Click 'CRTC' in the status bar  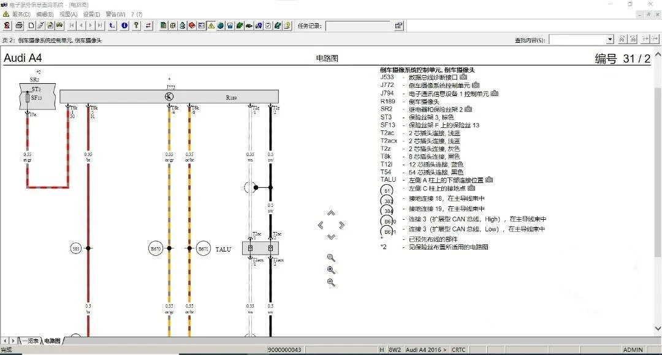[x=458, y=350]
